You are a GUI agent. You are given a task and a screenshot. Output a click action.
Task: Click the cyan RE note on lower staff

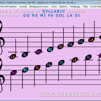point(25,70)
